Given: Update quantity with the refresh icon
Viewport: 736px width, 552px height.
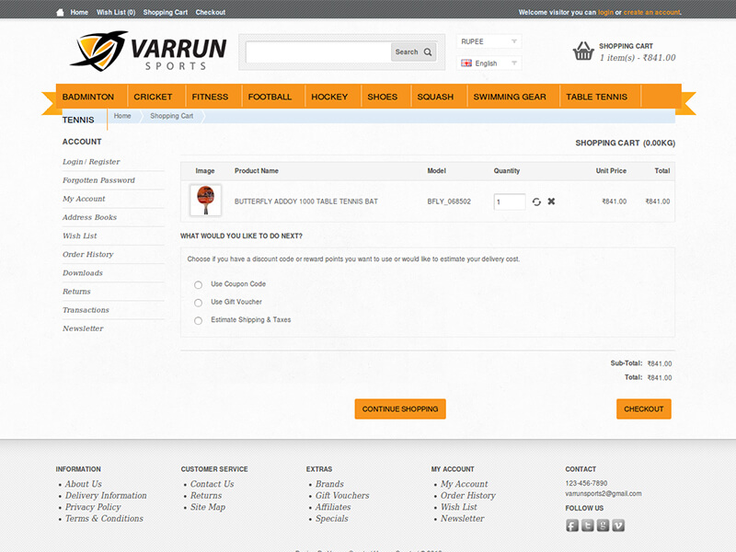Looking at the screenshot, I should [x=536, y=201].
